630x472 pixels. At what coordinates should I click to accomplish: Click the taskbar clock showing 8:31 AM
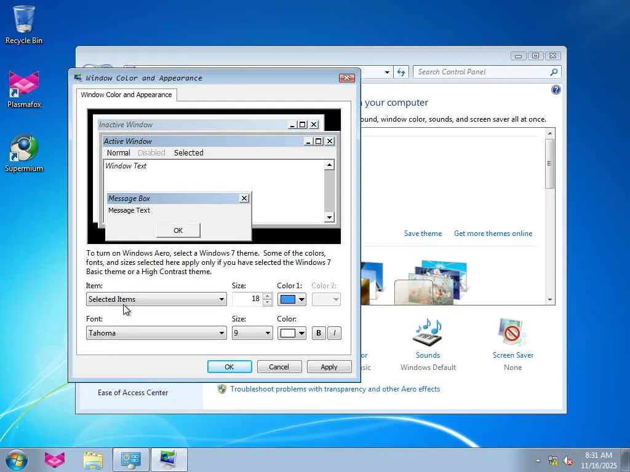(x=598, y=460)
